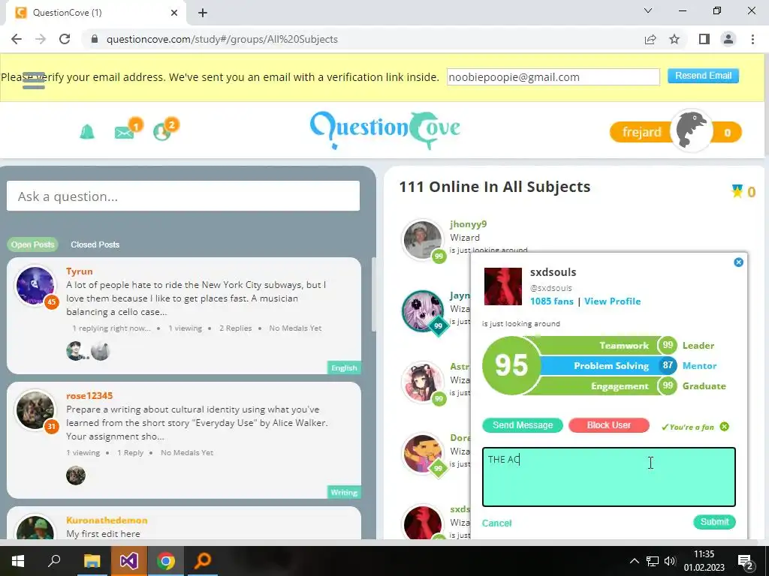
Task: Click the posts list scrollbar
Action: point(373,294)
